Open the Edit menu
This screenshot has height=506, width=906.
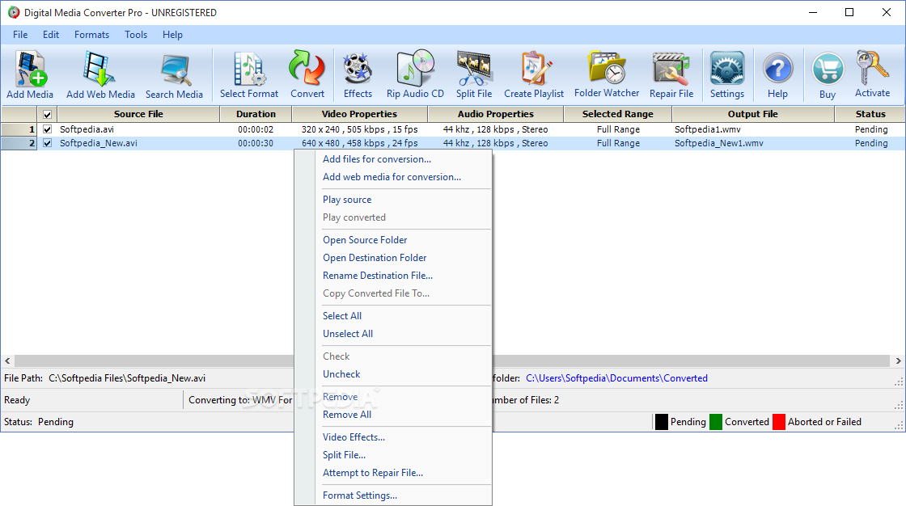[x=51, y=35]
